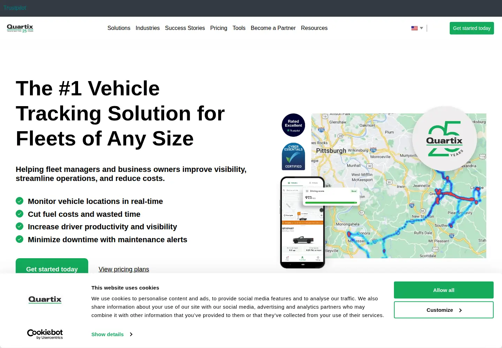Open the US flag language selector

[x=417, y=28]
